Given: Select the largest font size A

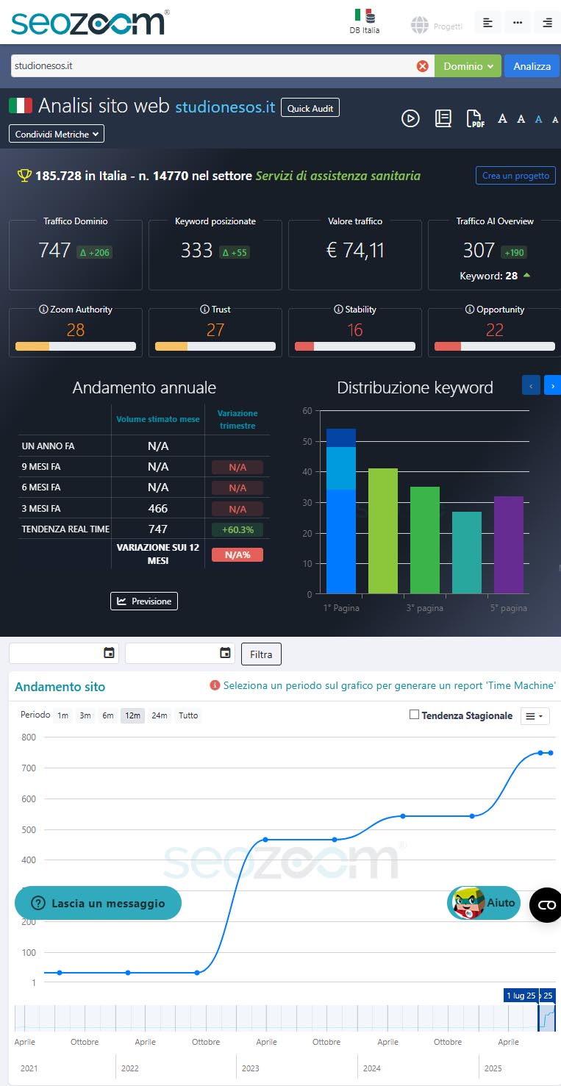Looking at the screenshot, I should pyautogui.click(x=502, y=118).
